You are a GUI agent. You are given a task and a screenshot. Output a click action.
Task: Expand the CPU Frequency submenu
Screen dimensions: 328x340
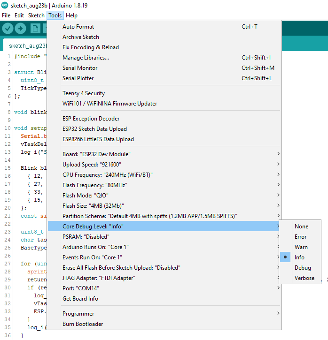point(164,175)
